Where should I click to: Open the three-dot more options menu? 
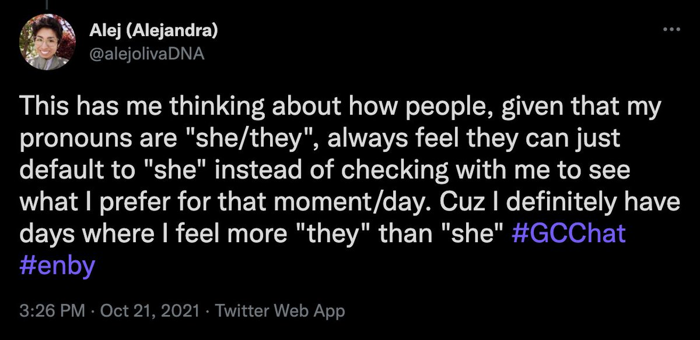coord(671,29)
